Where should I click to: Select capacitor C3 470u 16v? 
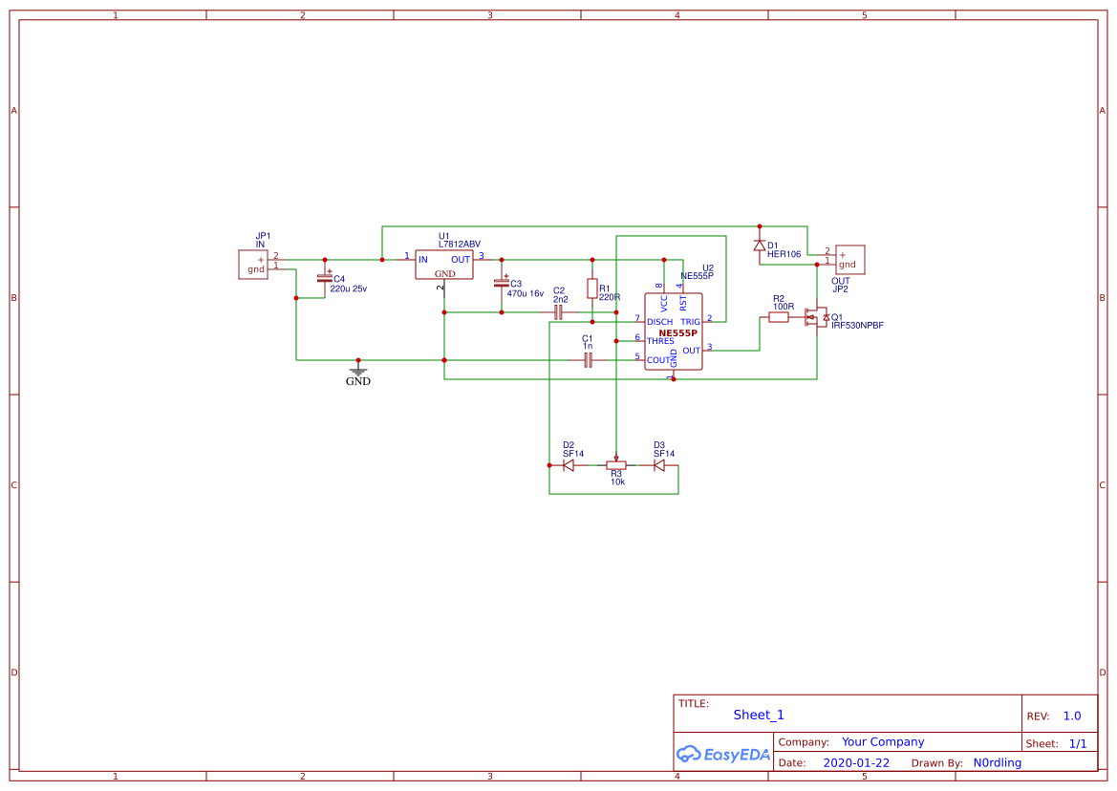pos(504,283)
